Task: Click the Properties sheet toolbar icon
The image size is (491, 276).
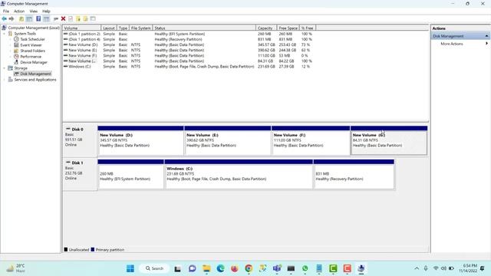Action: pos(71,18)
